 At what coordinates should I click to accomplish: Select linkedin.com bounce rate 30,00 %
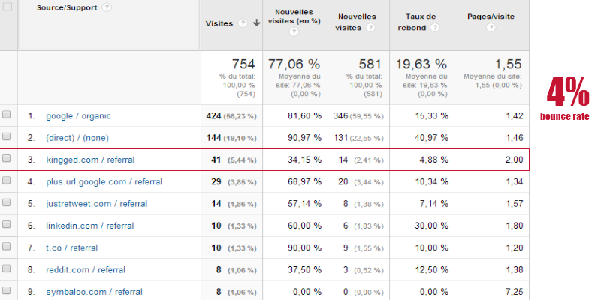coord(432,226)
